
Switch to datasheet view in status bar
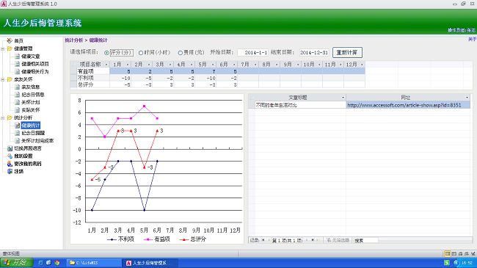point(454,253)
